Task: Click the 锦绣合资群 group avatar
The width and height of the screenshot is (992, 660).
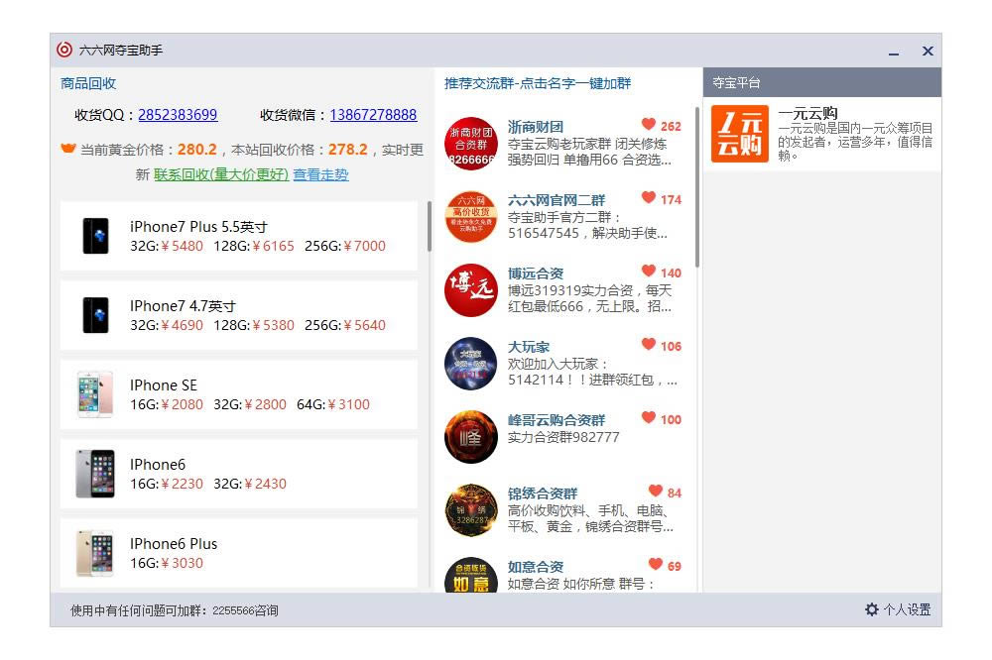Action: pos(470,510)
